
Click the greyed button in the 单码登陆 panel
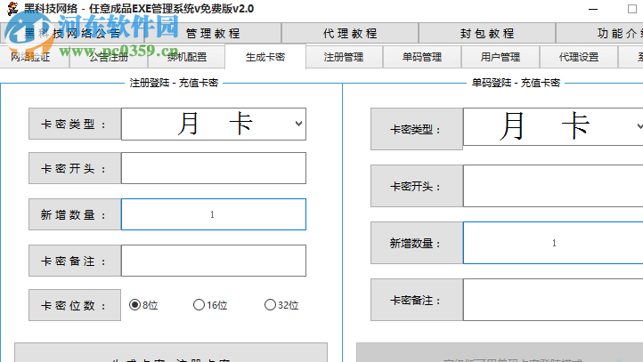coord(500,352)
